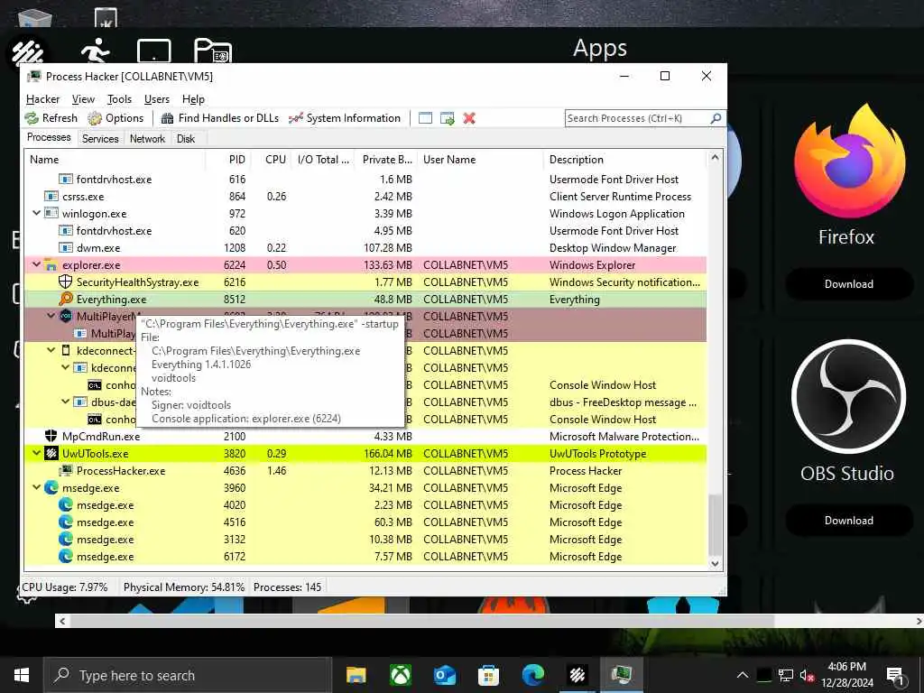Click the OBS Studio logo in Apps window

point(848,397)
